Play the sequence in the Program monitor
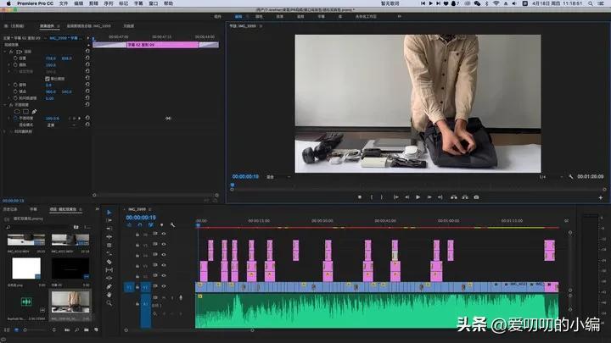611x343 pixels. click(418, 197)
